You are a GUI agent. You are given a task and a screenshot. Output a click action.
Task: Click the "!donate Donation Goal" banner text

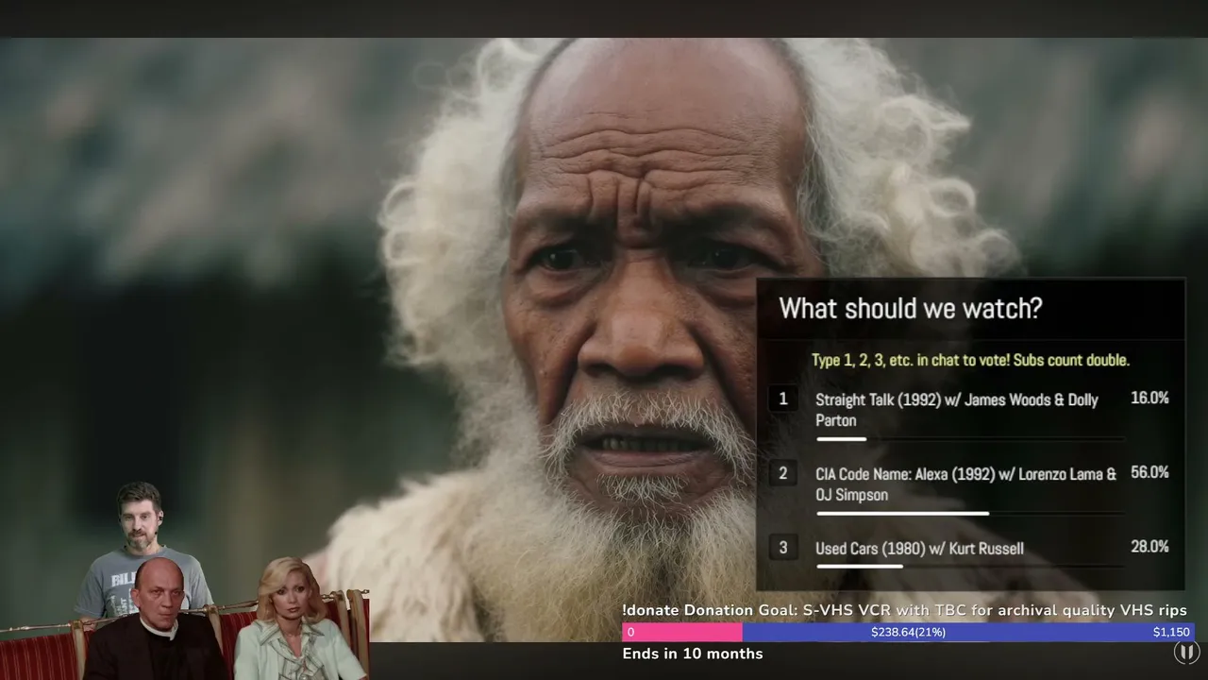click(x=904, y=610)
